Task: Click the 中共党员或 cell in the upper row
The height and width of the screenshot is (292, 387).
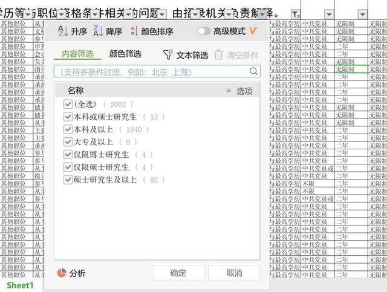Action: click(317, 169)
